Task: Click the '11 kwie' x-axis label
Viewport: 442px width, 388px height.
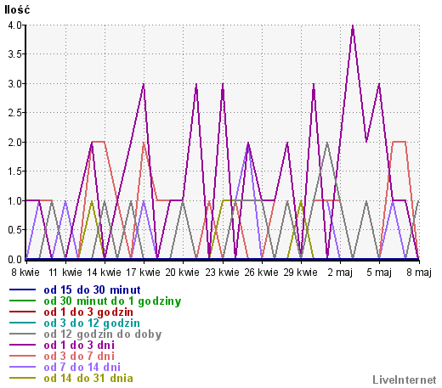Action: point(65,273)
